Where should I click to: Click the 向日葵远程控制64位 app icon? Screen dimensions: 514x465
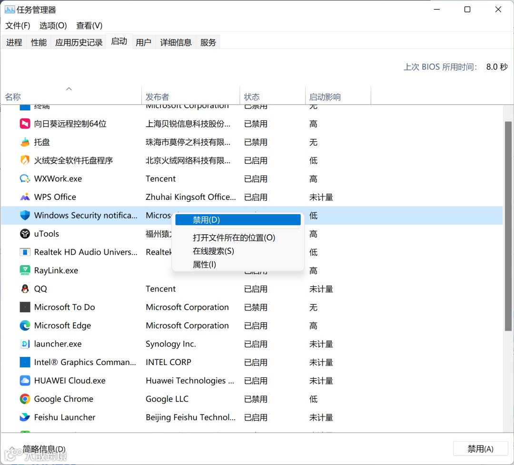tap(25, 124)
